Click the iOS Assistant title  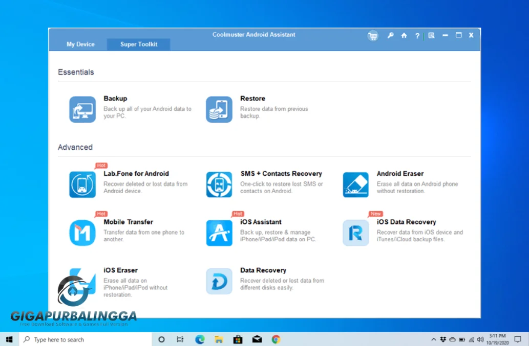point(261,222)
